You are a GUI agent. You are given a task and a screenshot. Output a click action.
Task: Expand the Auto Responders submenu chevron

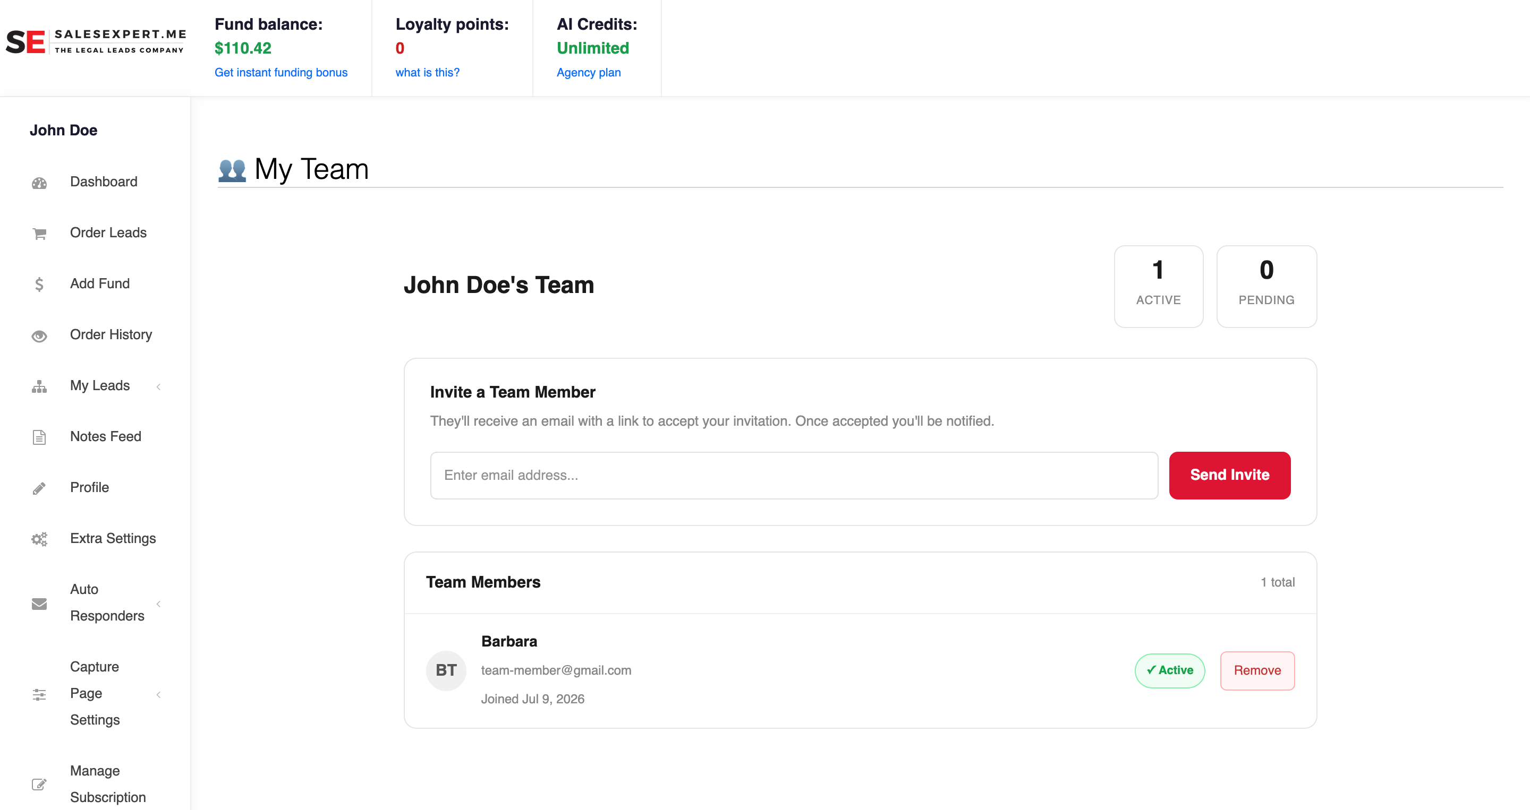pyautogui.click(x=159, y=604)
